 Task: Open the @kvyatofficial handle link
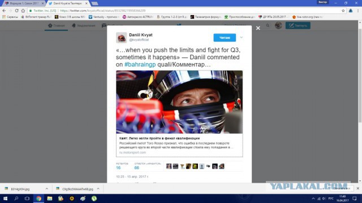coord(139,40)
